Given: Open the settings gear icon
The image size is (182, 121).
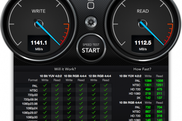Looking at the screenshot, I should 91,22.
